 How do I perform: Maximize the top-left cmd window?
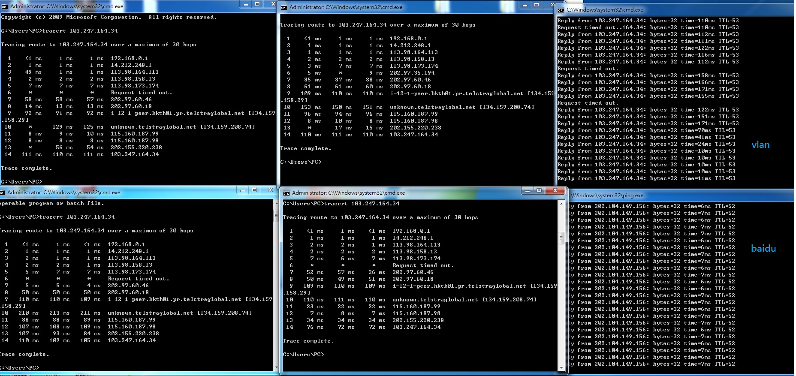(257, 4)
